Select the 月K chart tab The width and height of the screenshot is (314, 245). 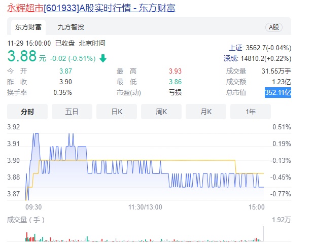206,112
